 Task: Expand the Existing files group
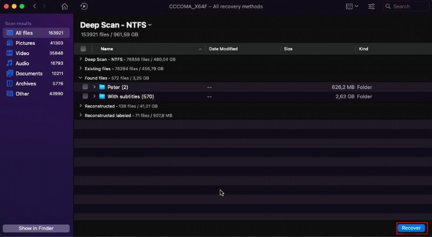point(81,69)
